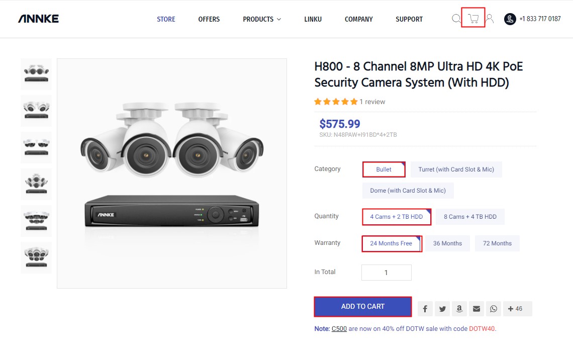Select 24 Months Free warranty
This screenshot has height=349, width=573.
coord(391,243)
